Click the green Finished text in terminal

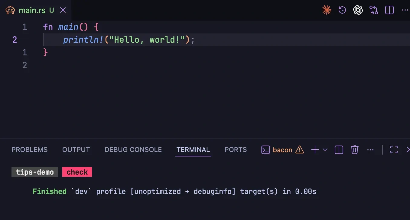(x=50, y=192)
